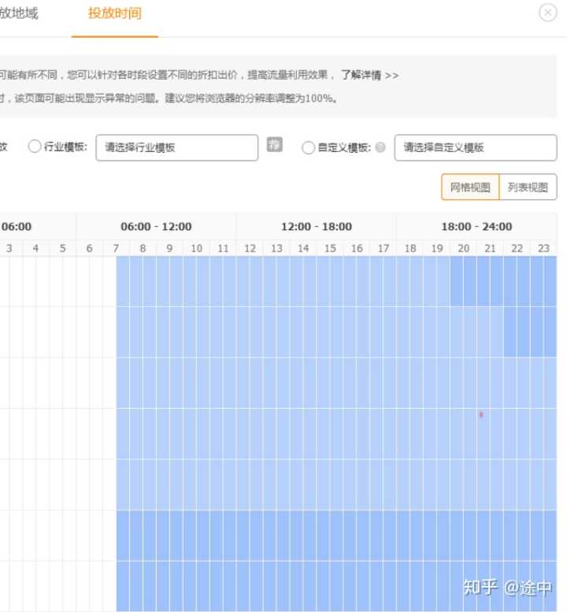Click the hour 23 column header
This screenshot has width=567, height=612.
tap(543, 248)
